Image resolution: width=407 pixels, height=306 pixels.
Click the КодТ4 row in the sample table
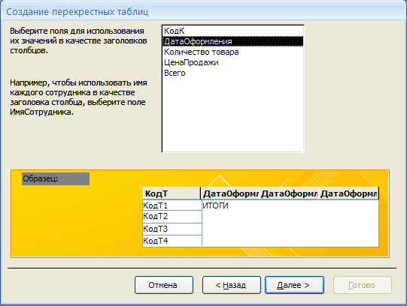[x=172, y=241]
